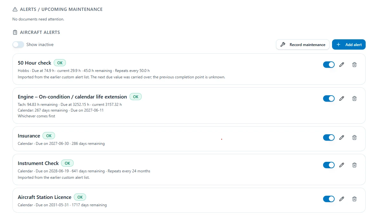381x220 pixels.
Task: Click 'No documents need attention.' message
Action: (x=38, y=19)
